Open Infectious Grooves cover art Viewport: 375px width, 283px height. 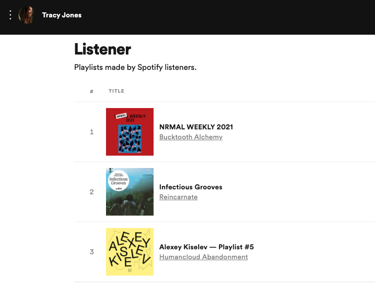pos(130,192)
